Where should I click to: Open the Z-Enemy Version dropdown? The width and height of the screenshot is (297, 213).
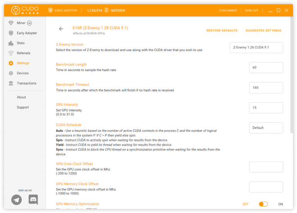pos(256,48)
